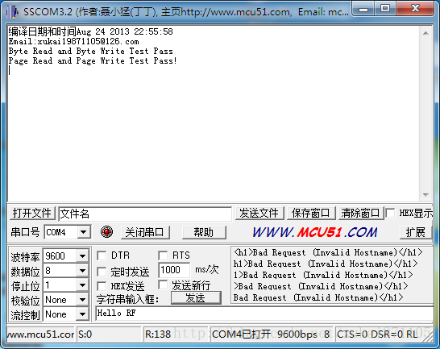The width and height of the screenshot is (440, 349).
Task: Toggle the HEX显示 checkbox
Action: point(390,213)
